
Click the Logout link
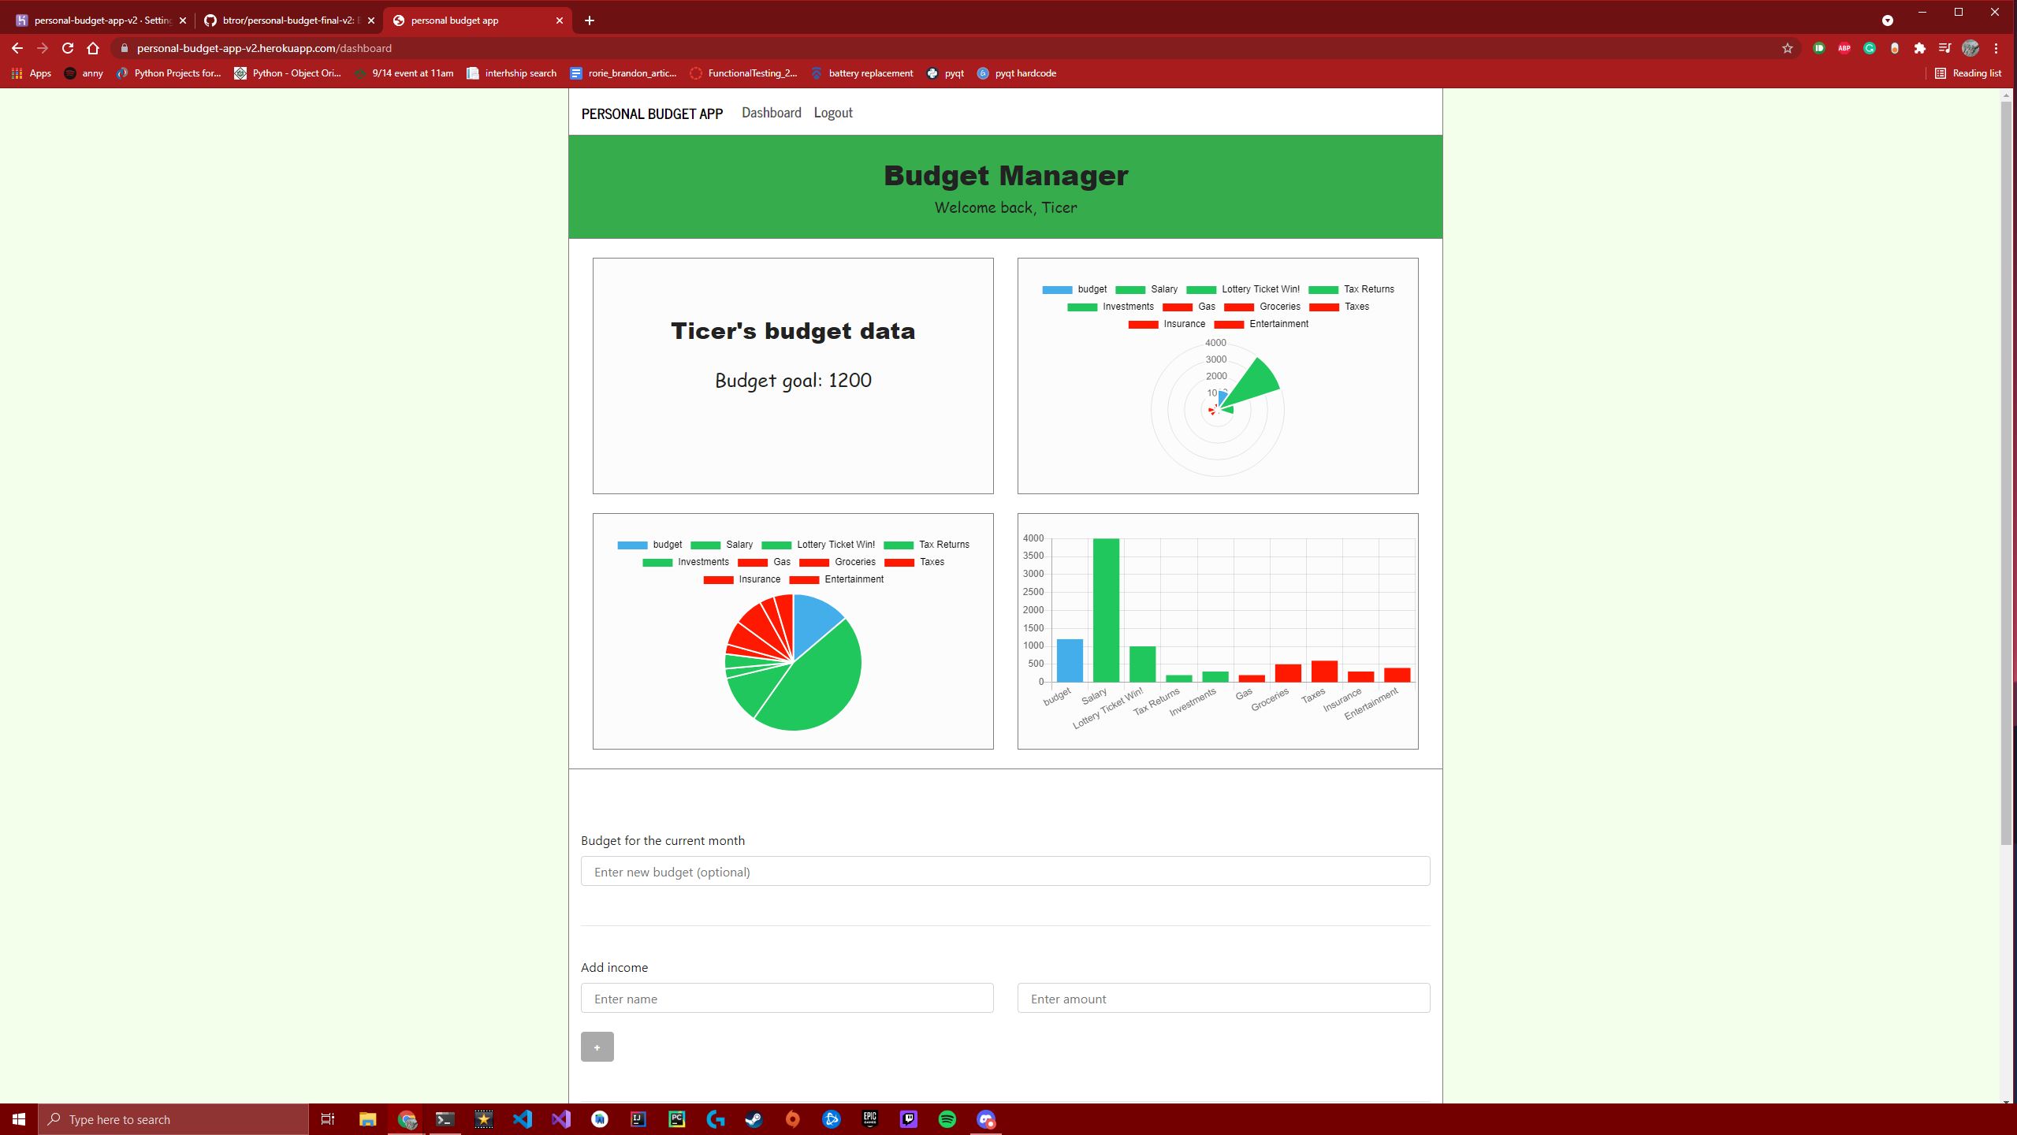[832, 113]
